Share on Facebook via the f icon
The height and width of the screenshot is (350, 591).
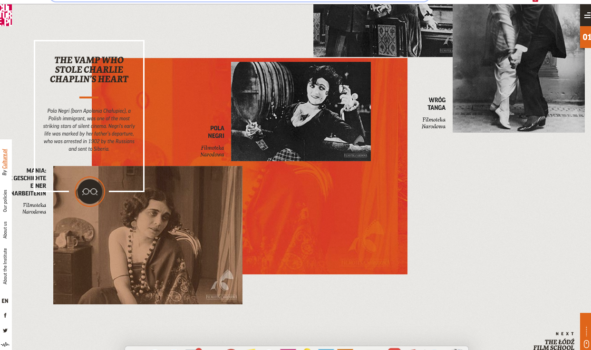pyautogui.click(x=5, y=316)
